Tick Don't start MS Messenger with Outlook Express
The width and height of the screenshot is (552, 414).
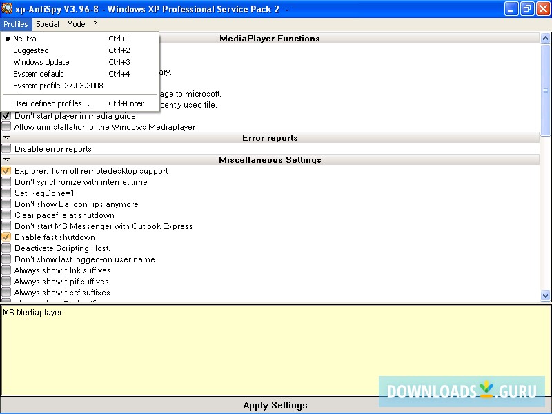click(x=6, y=226)
